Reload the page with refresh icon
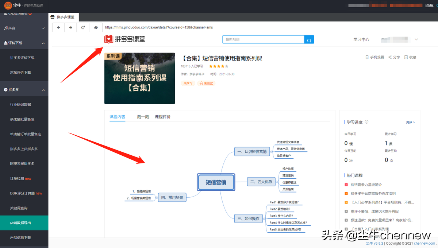The image size is (438, 248). [x=83, y=27]
